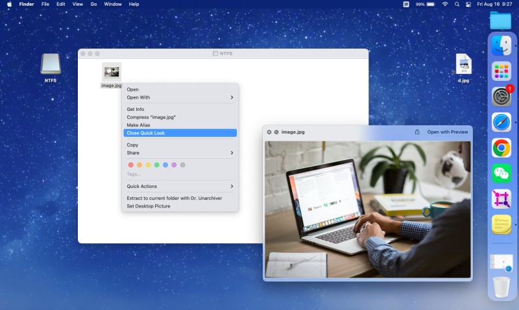Open Stickies note app from the dock
This screenshot has height=310, width=519.
501,224
